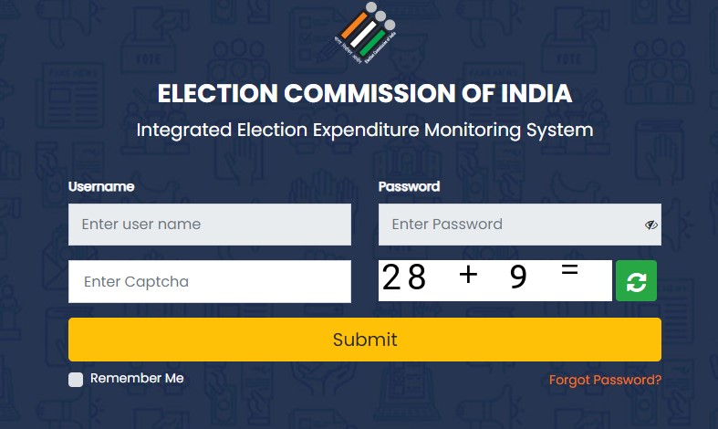Click the Remember Me label text

(x=137, y=378)
